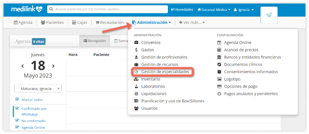Open the Novedades link
This screenshot has height=134, width=309.
pyautogui.click(x=182, y=9)
